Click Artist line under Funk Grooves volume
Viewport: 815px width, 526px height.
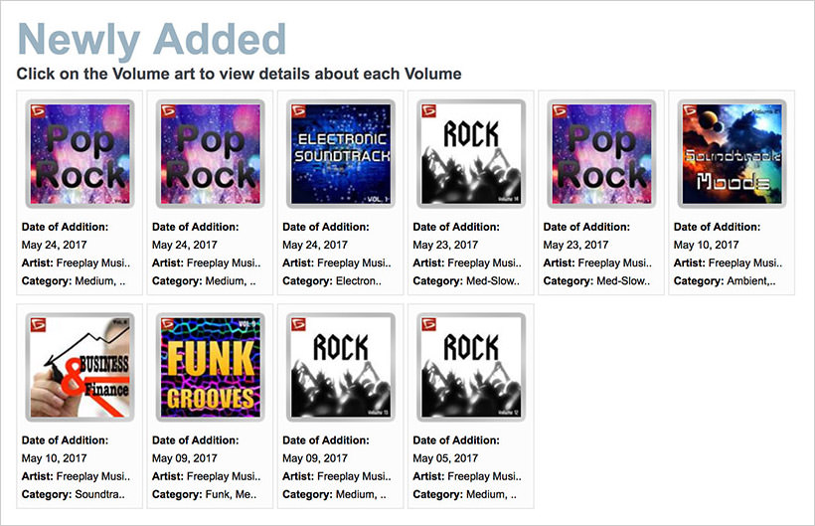coord(207,476)
